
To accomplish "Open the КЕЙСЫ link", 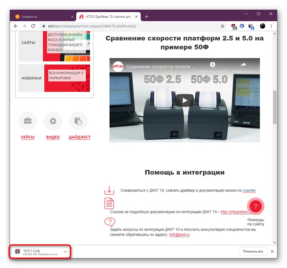I will click(x=27, y=137).
